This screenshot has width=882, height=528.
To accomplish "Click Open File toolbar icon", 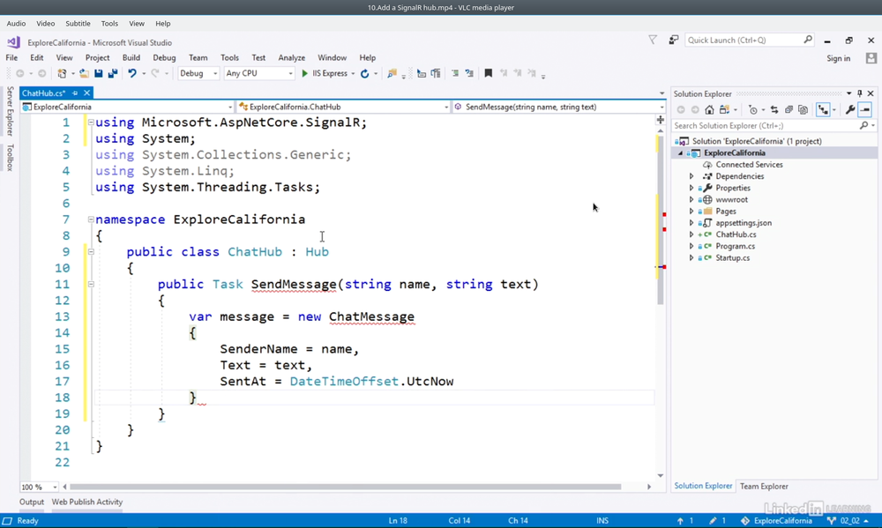I will click(84, 74).
